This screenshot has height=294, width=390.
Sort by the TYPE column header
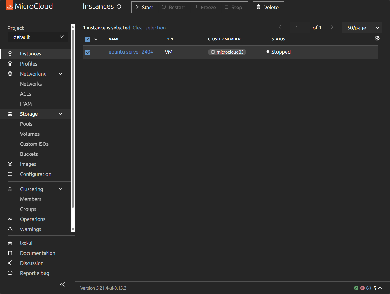pyautogui.click(x=169, y=39)
